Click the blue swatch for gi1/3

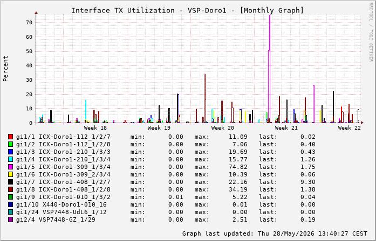[x=11, y=152]
